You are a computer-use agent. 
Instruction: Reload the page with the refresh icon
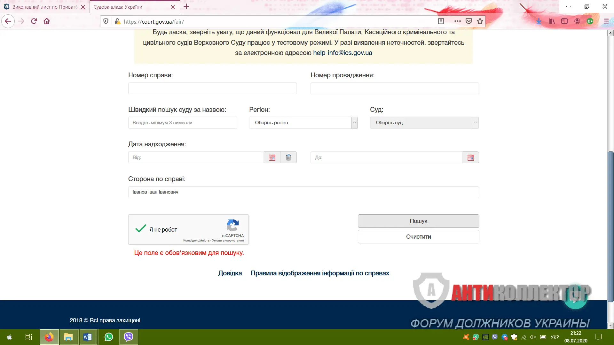pyautogui.click(x=34, y=21)
